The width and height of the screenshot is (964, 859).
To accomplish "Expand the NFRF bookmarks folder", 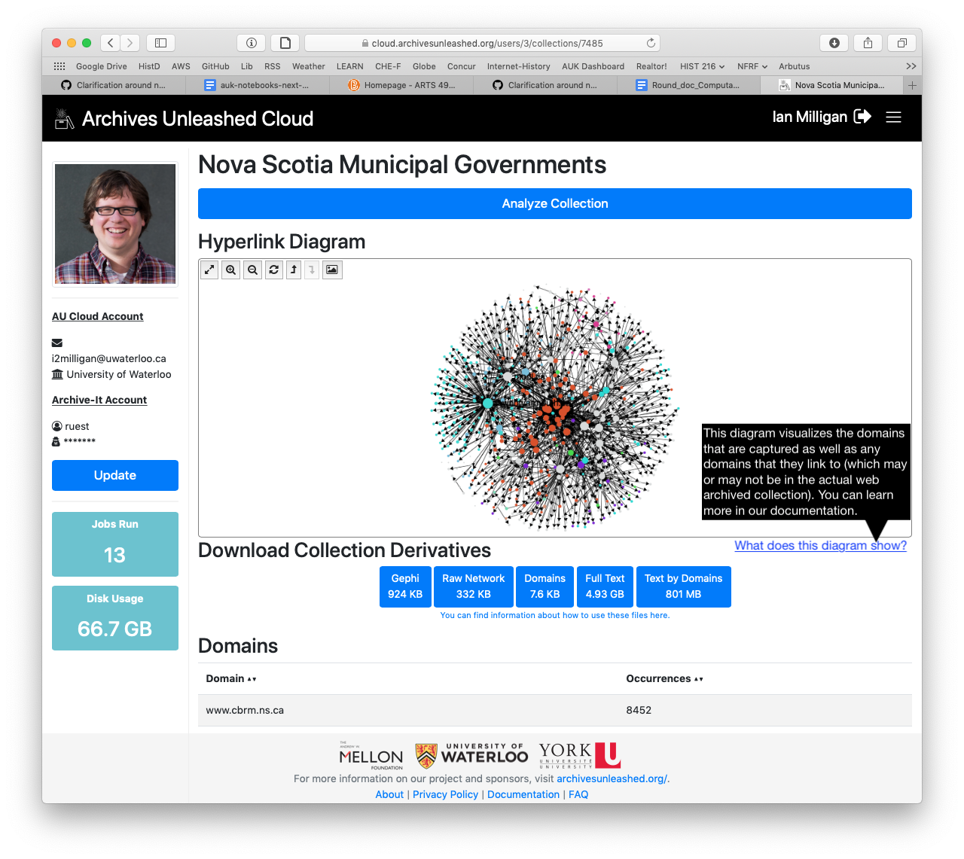I will click(x=752, y=66).
